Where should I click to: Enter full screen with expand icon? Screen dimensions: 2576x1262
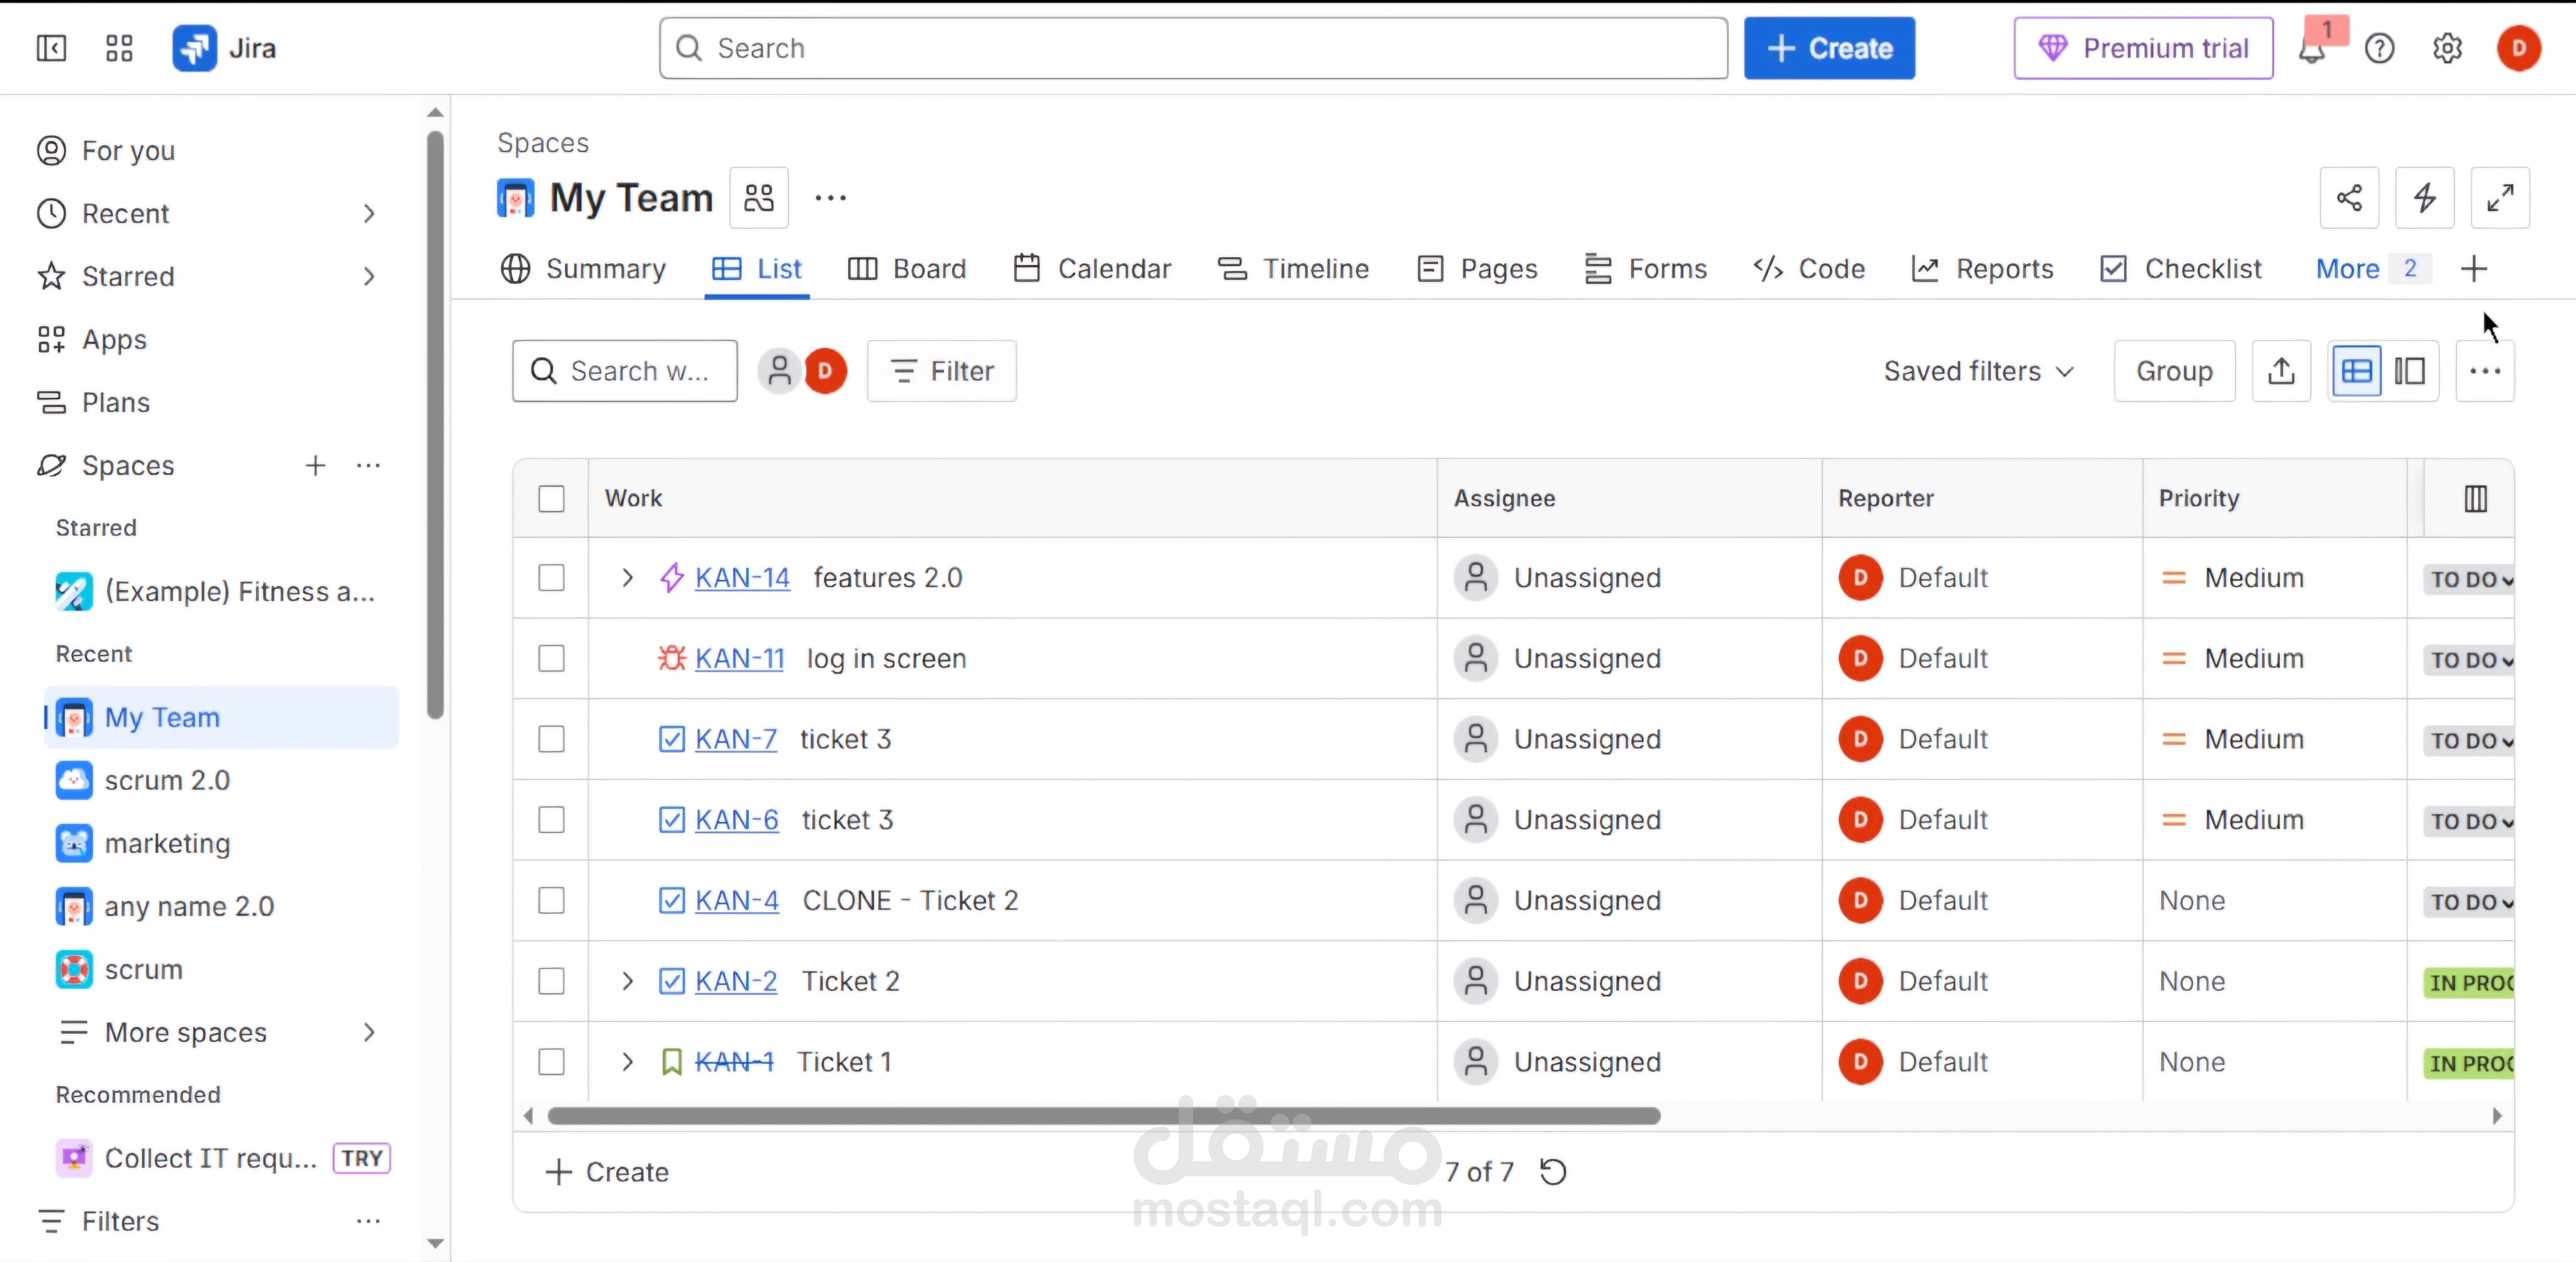[x=2499, y=198]
